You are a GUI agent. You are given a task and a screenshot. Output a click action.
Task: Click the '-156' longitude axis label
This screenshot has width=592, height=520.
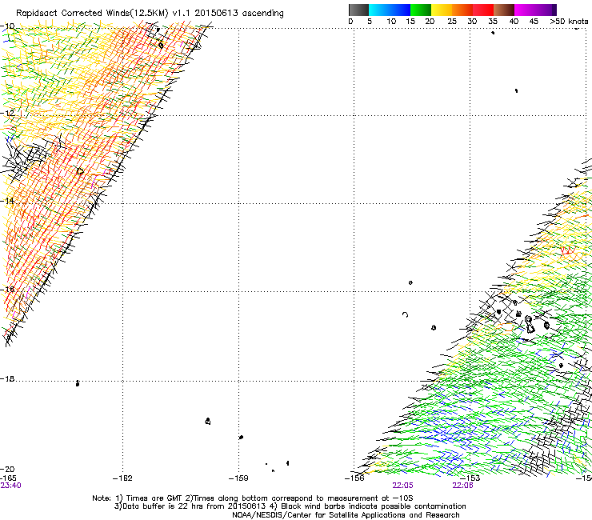pos(354,478)
